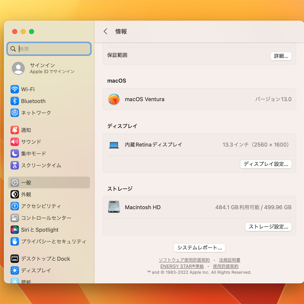Image resolution: width=304 pixels, height=304 pixels.
Task: Click the Siri と Spotlight icon
Action: coord(15,229)
